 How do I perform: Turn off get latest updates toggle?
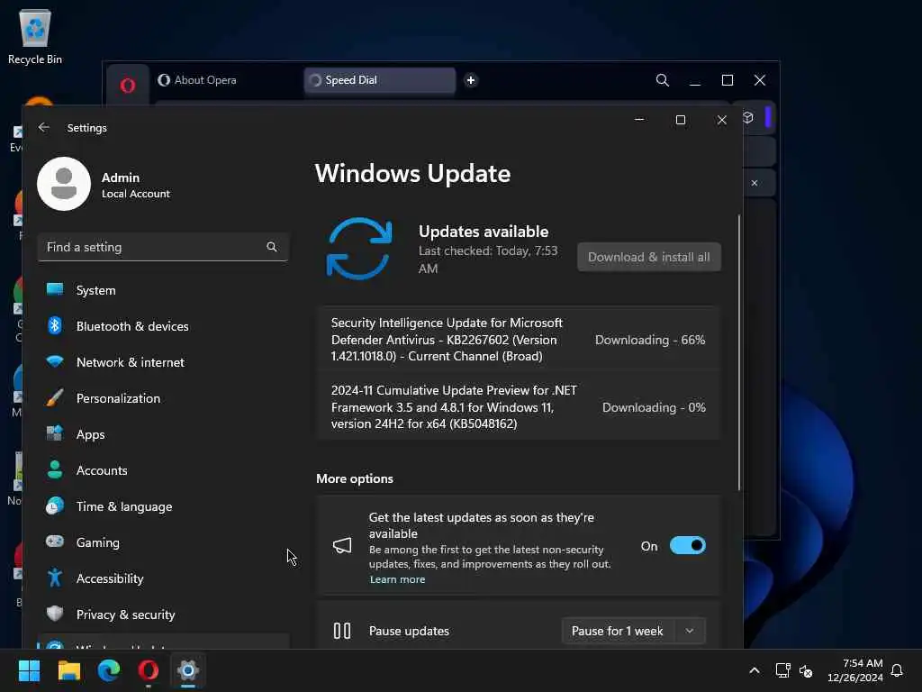coord(687,545)
